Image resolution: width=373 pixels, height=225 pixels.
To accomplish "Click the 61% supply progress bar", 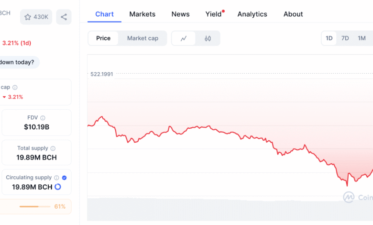I will (35, 206).
